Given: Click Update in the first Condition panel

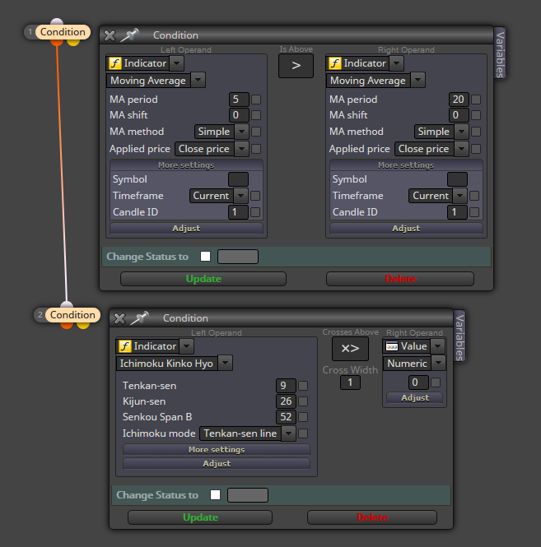Looking at the screenshot, I should pos(203,279).
